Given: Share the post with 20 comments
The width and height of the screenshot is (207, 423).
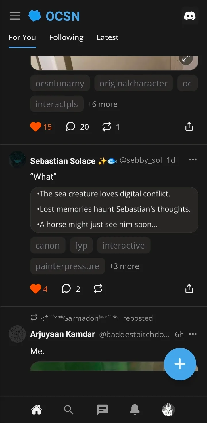Looking at the screenshot, I should [x=189, y=127].
